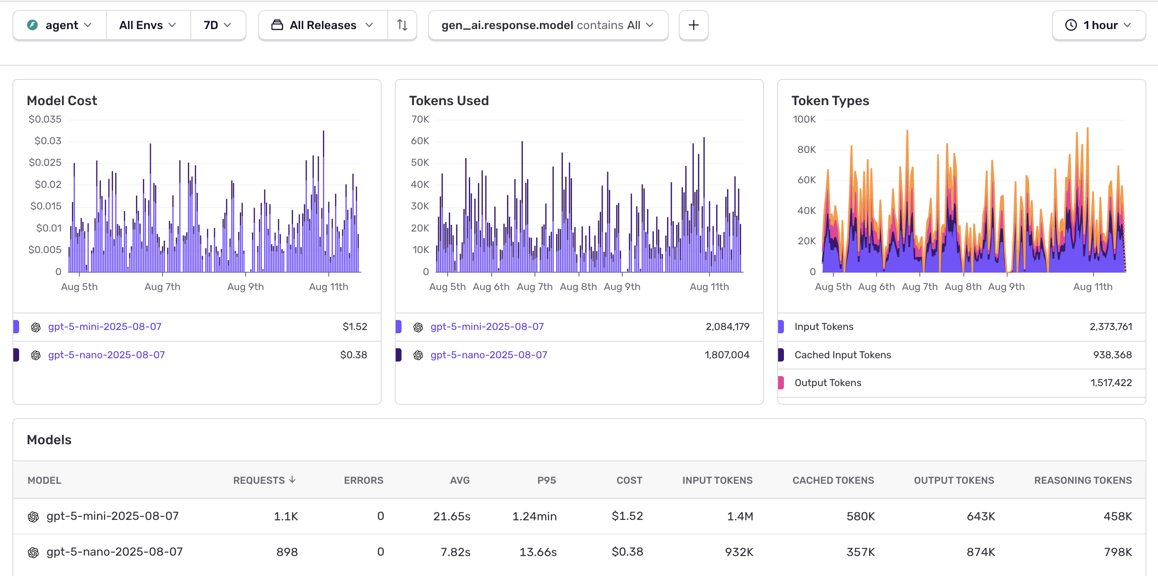Image resolution: width=1158 pixels, height=576 pixels.
Task: Open gpt-5-mini link in Tokens Used
Action: [x=487, y=327]
